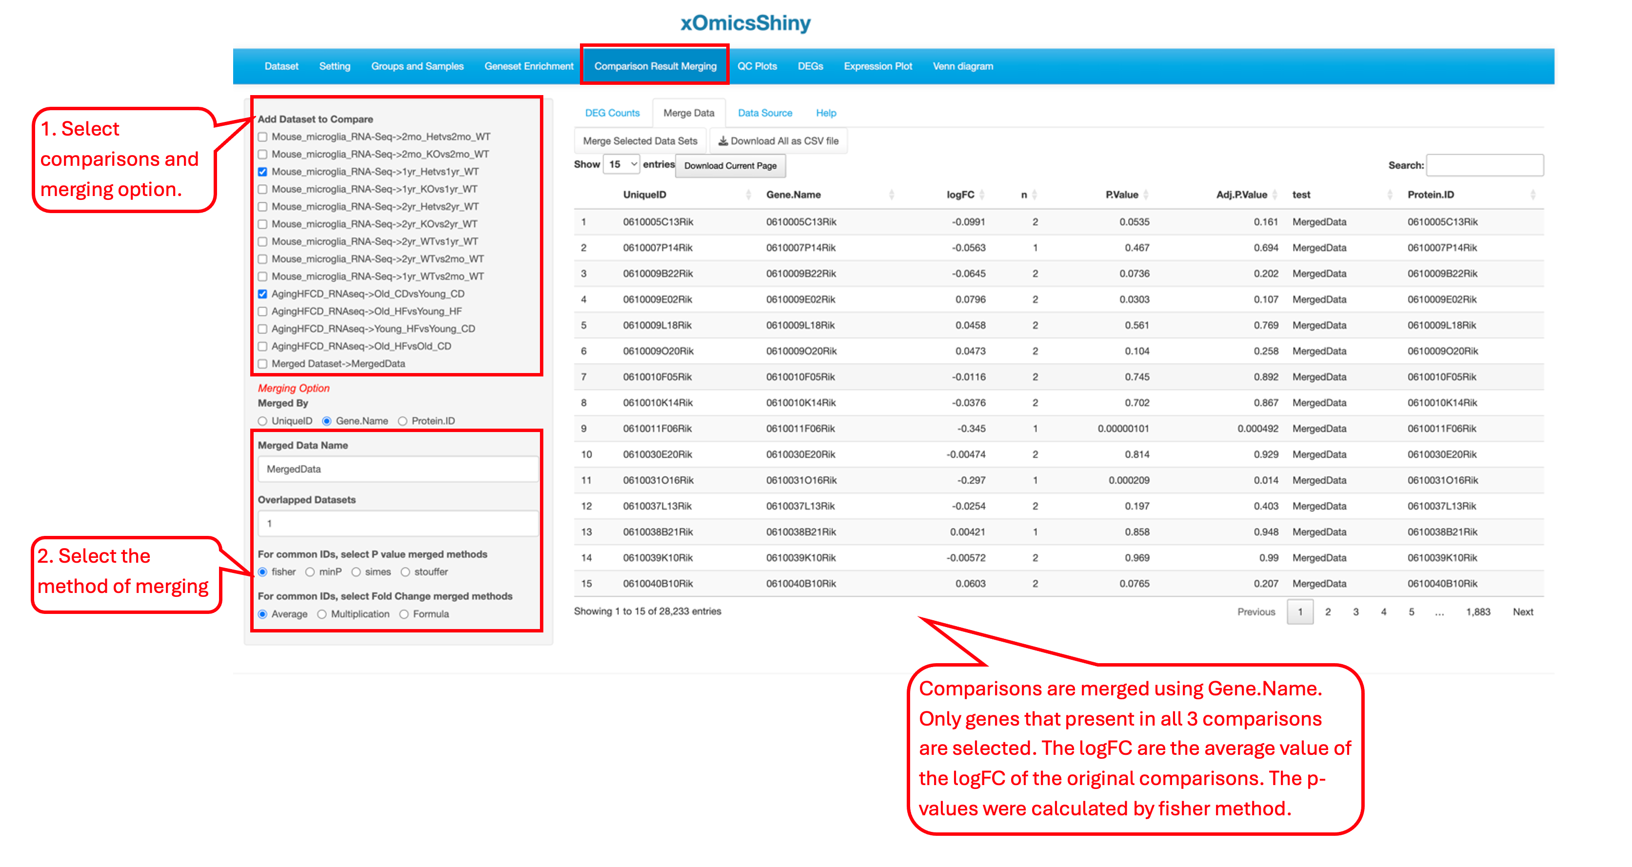Sort table by P.Value column arrows
Viewport: 1632px width, 867px height.
pos(1146,195)
